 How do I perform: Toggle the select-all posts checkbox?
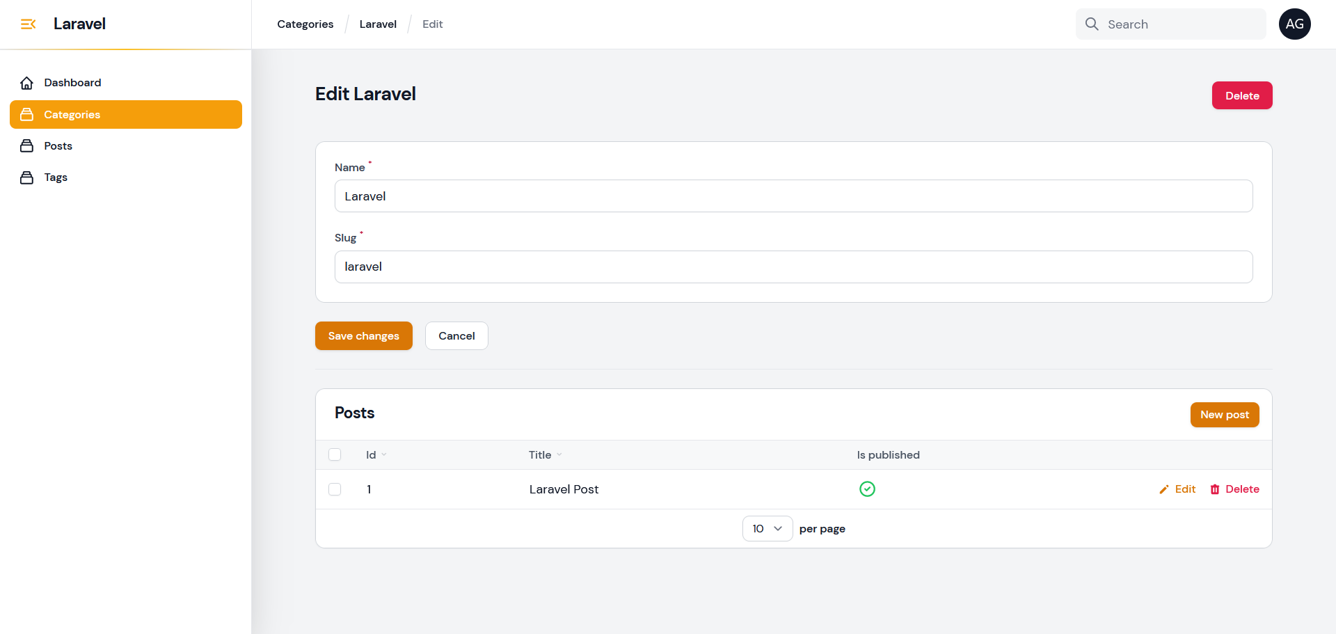pyautogui.click(x=335, y=454)
